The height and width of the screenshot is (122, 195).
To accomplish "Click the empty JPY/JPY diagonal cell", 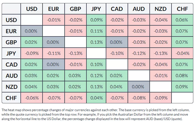I will tap(96, 53).
